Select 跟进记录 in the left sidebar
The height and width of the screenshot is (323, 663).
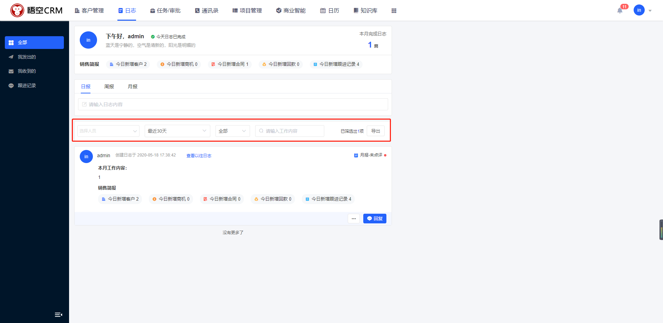point(34,85)
